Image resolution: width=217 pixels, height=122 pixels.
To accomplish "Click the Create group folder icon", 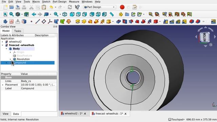I will click(x=127, y=14).
